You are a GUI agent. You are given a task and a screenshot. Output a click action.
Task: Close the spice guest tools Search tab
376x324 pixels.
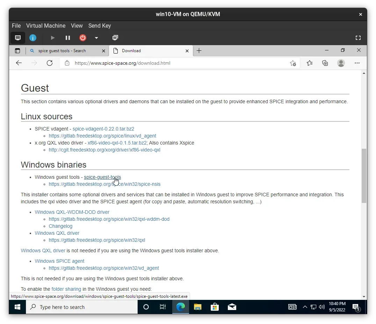(x=103, y=51)
